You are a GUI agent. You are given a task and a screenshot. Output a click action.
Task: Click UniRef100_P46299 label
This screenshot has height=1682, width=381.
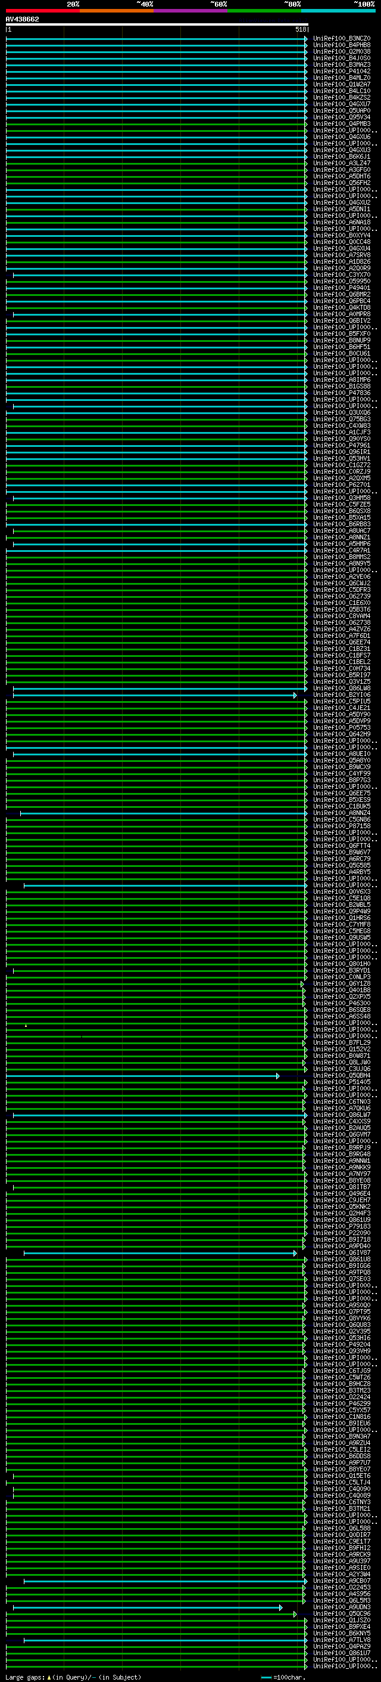(342, 1404)
